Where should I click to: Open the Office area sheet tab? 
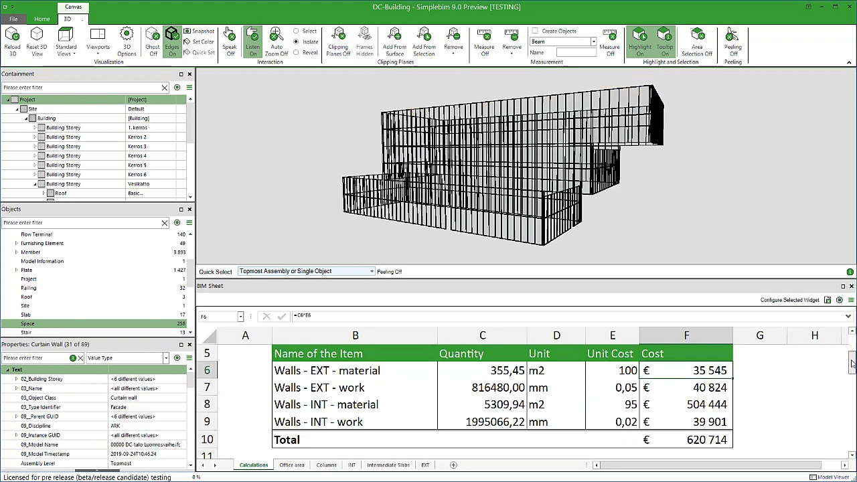291,465
